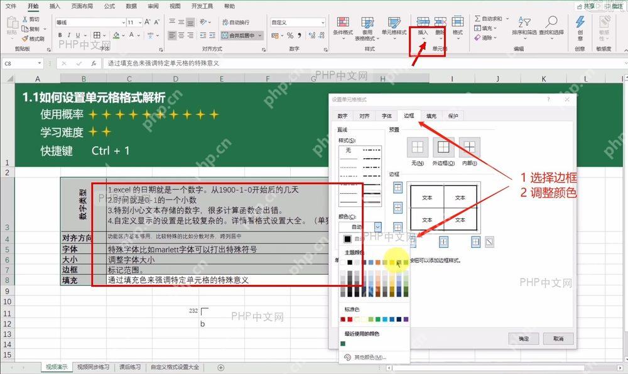628x374 pixels.
Task: Toggle the top border button beside preview
Action: point(398,187)
